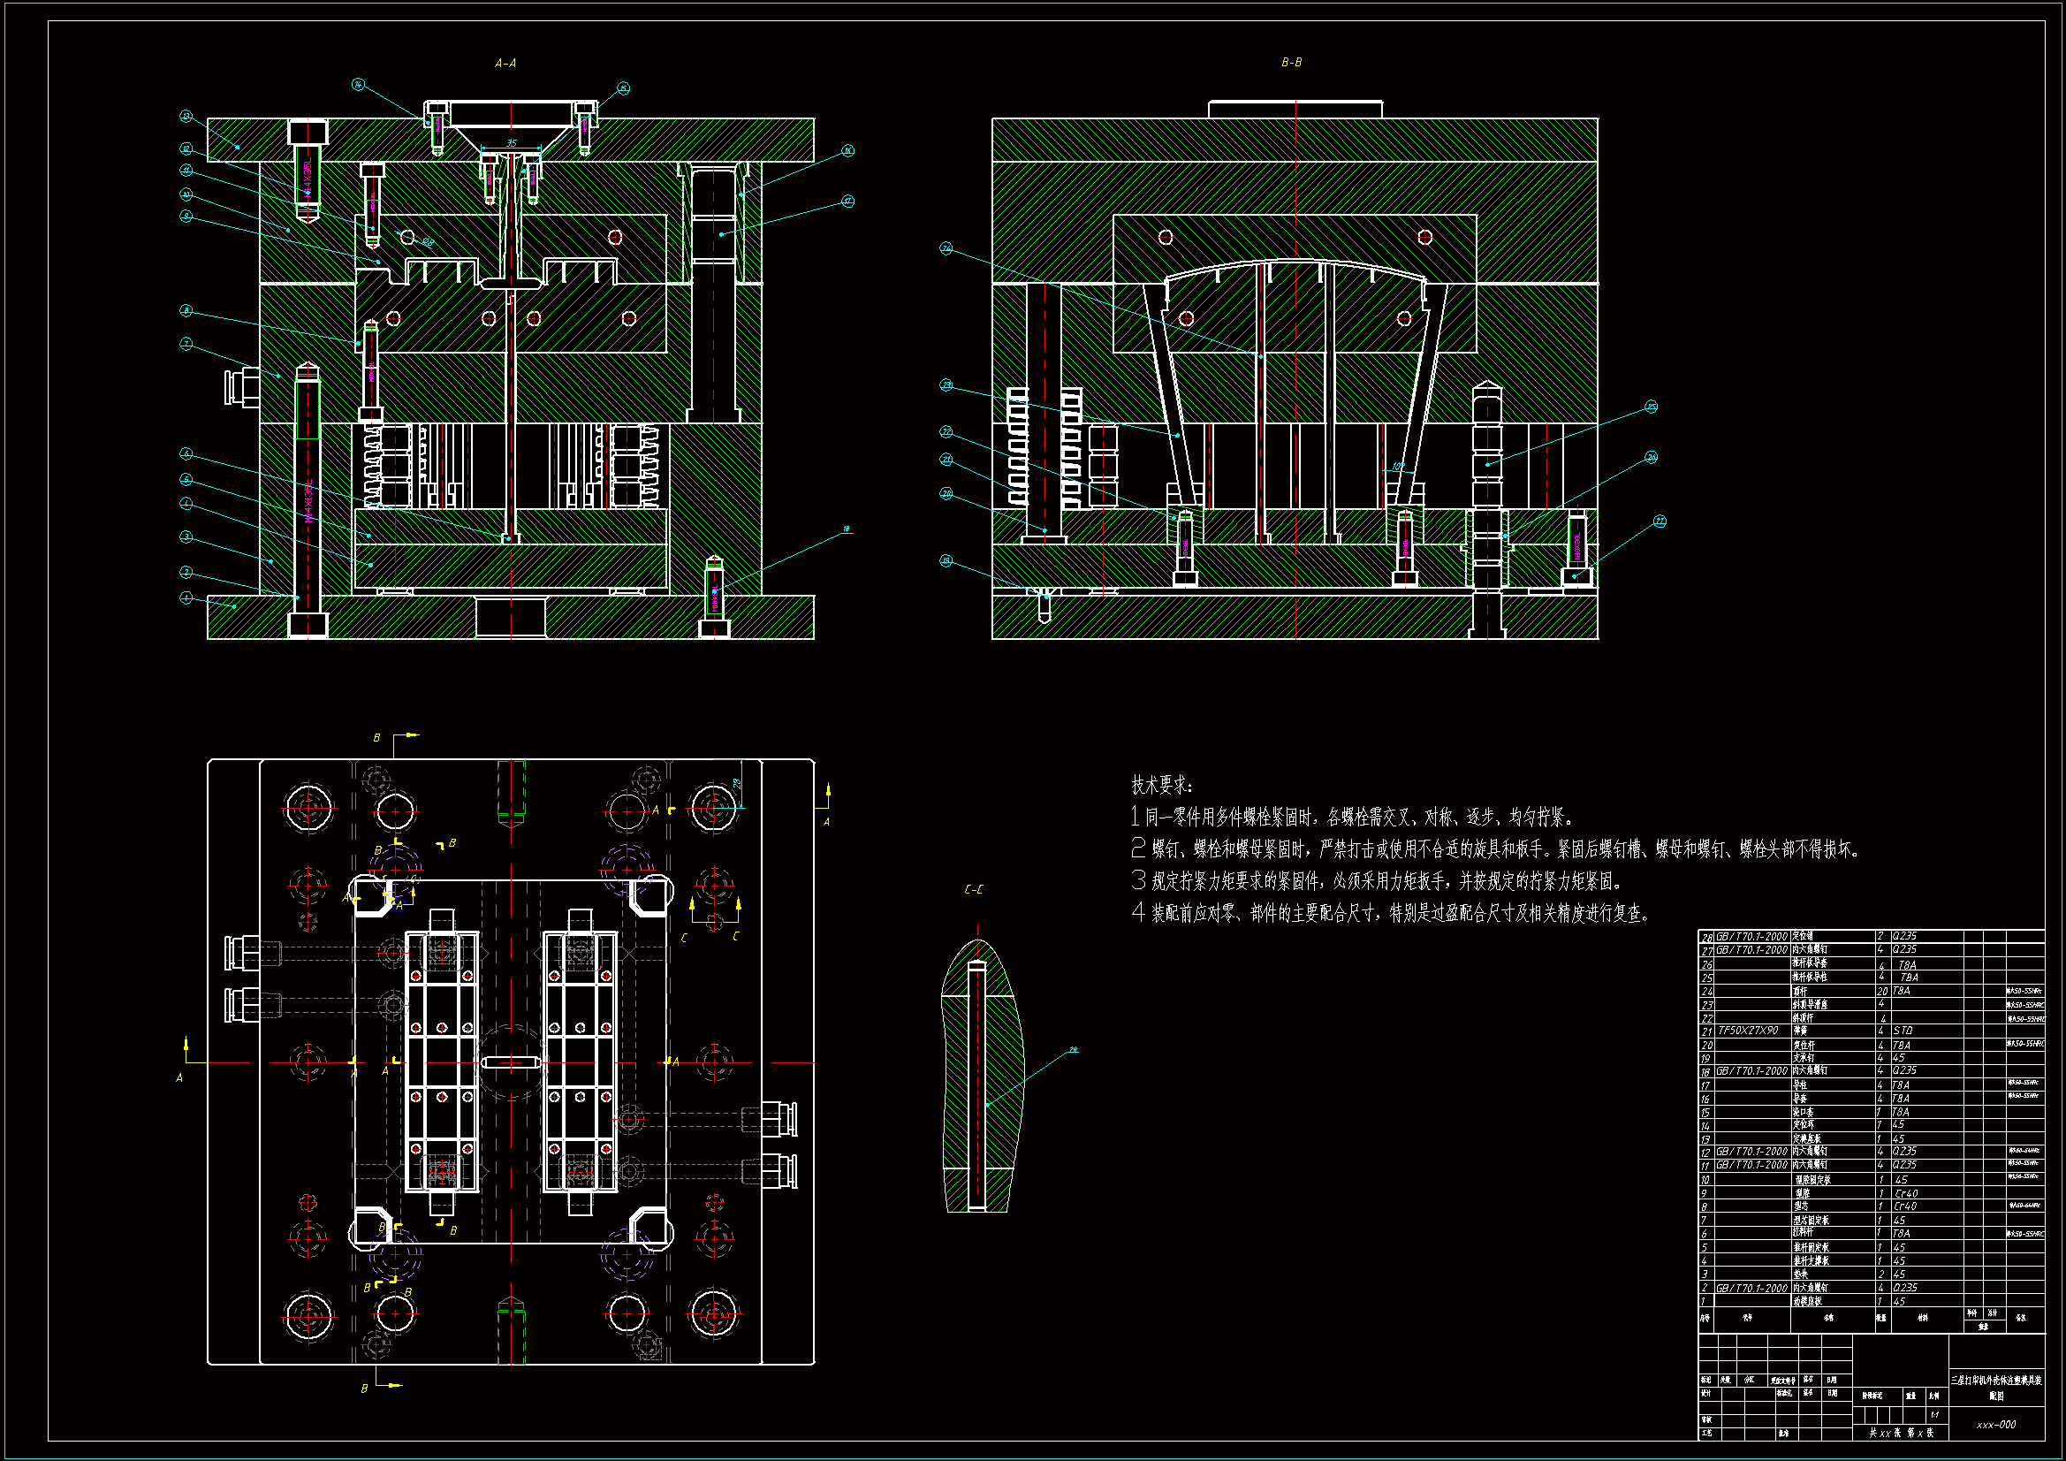This screenshot has height=1461, width=2066.
Task: Click technical requirement line 4 text
Action: click(1391, 914)
